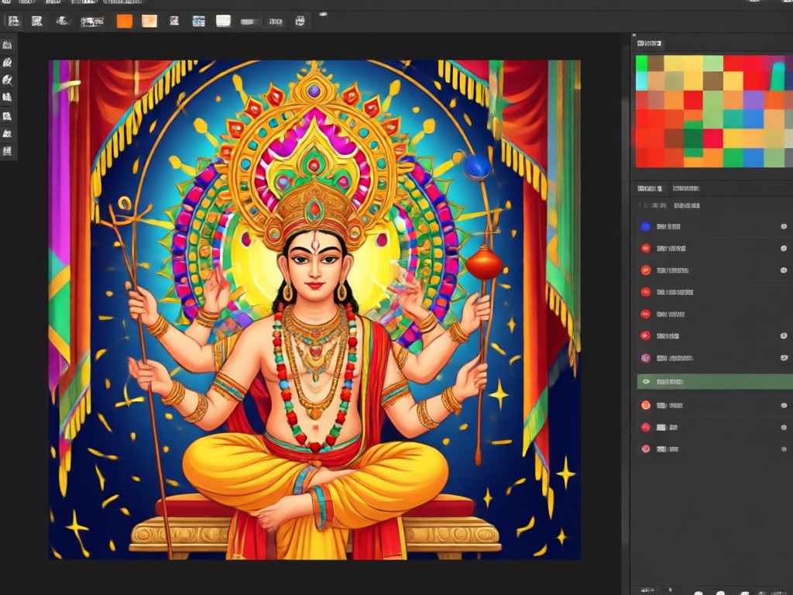This screenshot has height=595, width=793.
Task: Select the fourth tool in the left vertical toolbar
Action: pyautogui.click(x=8, y=97)
